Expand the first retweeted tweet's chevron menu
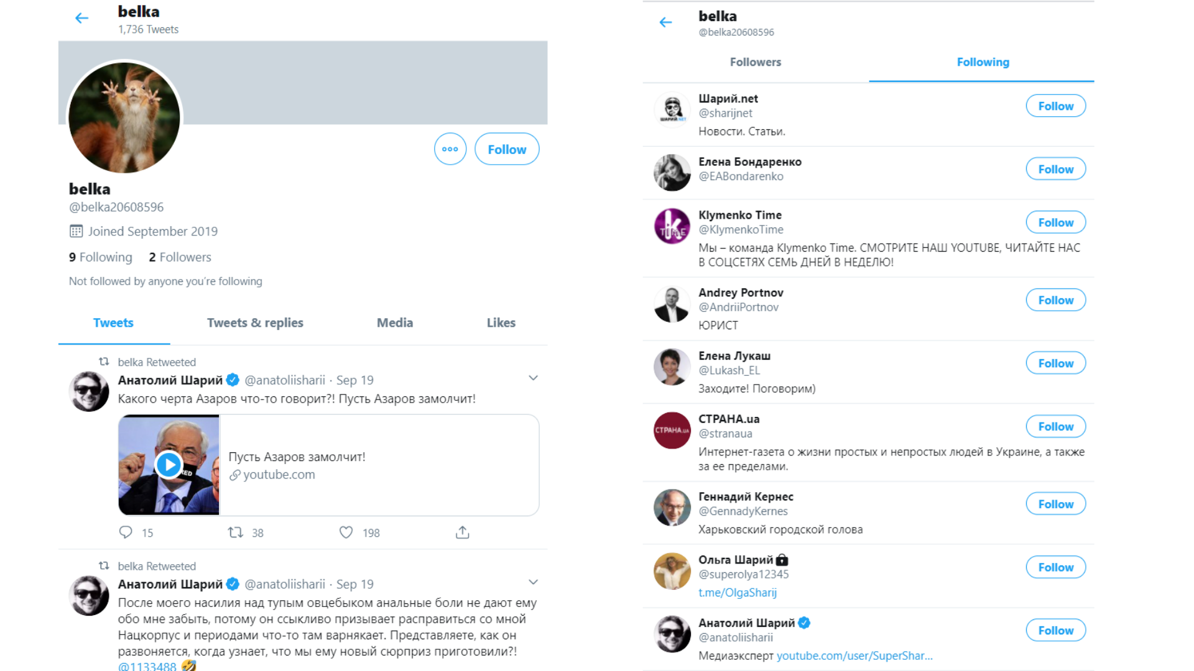The height and width of the screenshot is (671, 1194). [x=533, y=378]
